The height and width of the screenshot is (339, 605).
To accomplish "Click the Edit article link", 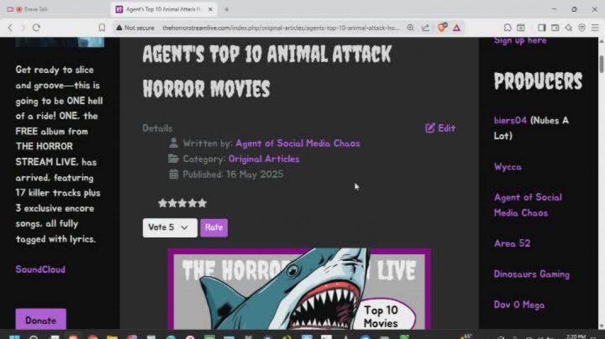I will coord(440,129).
